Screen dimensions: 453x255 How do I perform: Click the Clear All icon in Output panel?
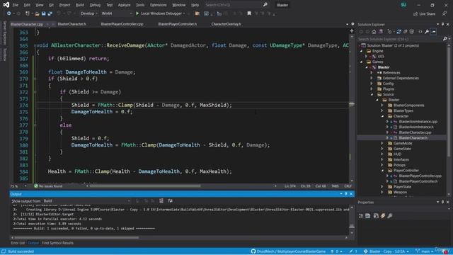click(x=161, y=200)
